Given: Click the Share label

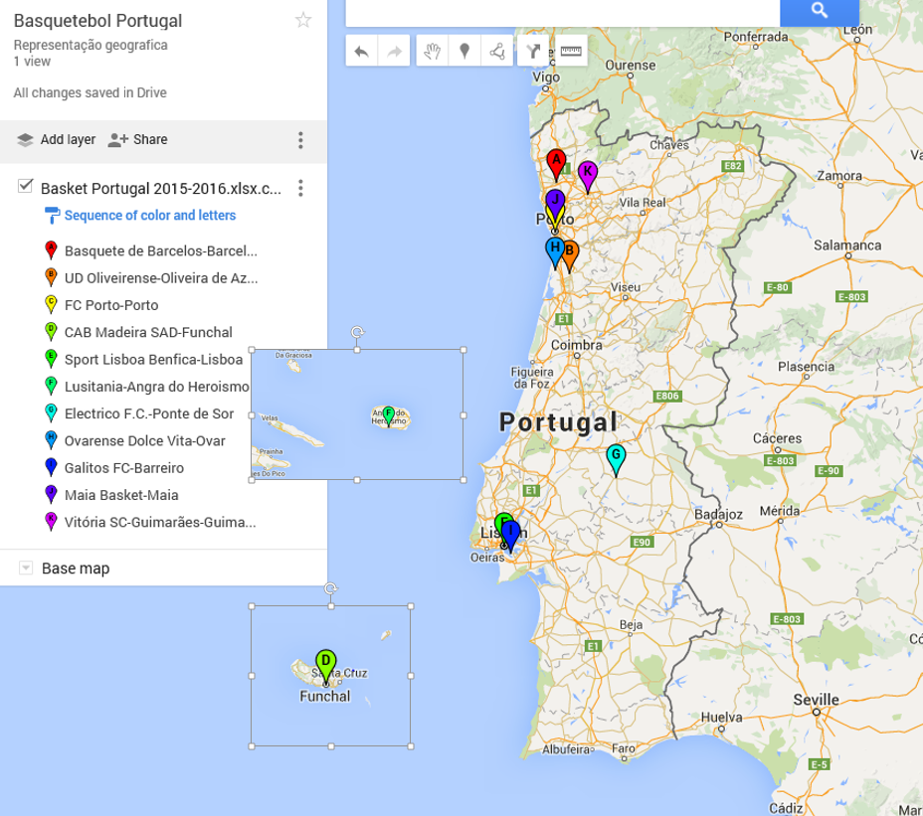Looking at the screenshot, I should point(150,139).
